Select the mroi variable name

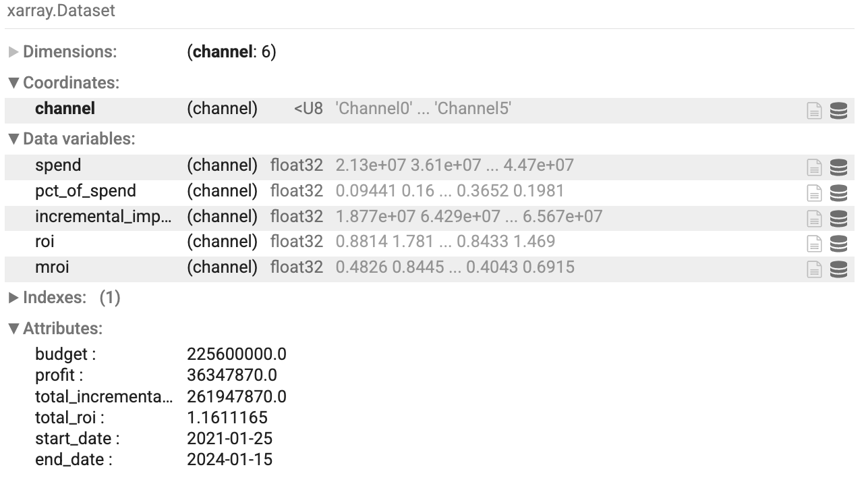(x=52, y=268)
